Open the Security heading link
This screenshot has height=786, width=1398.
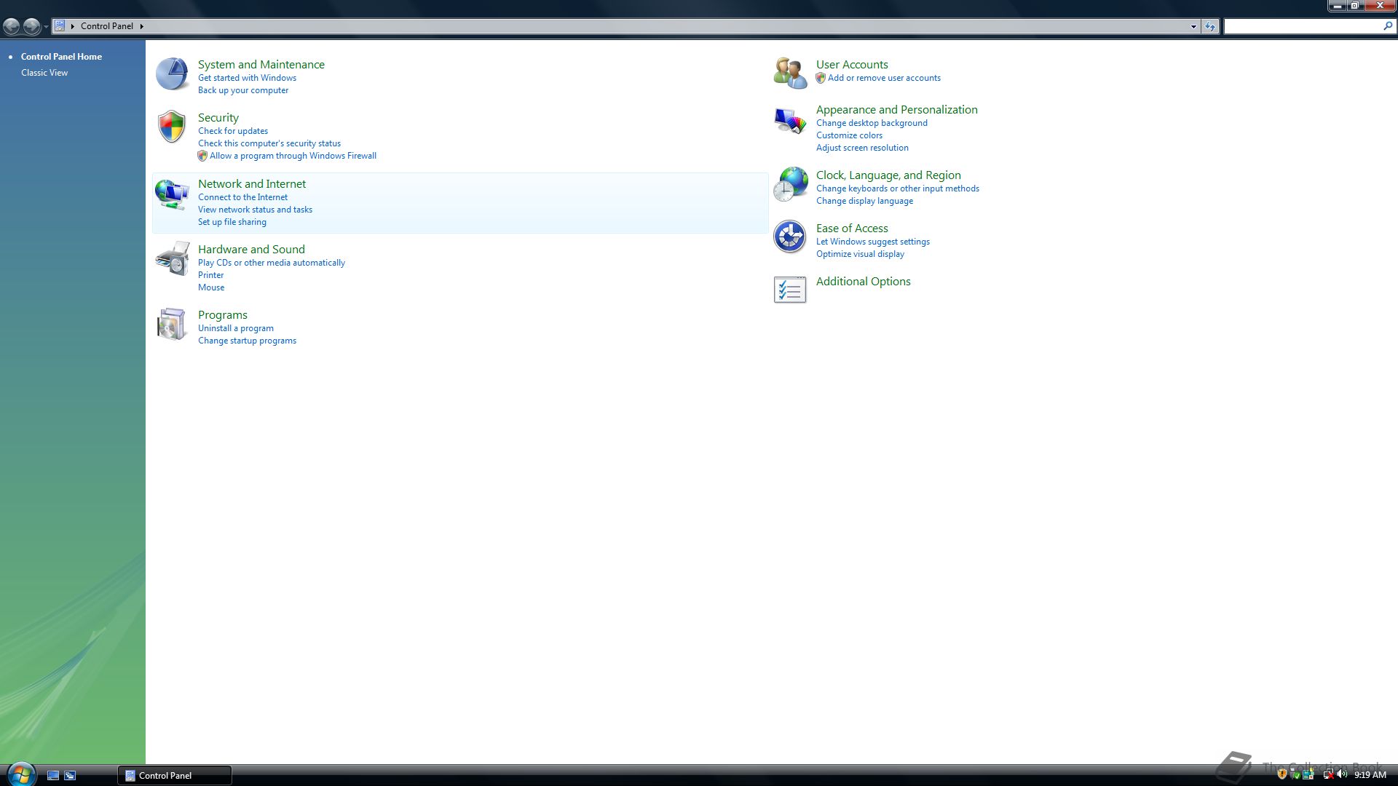(218, 118)
